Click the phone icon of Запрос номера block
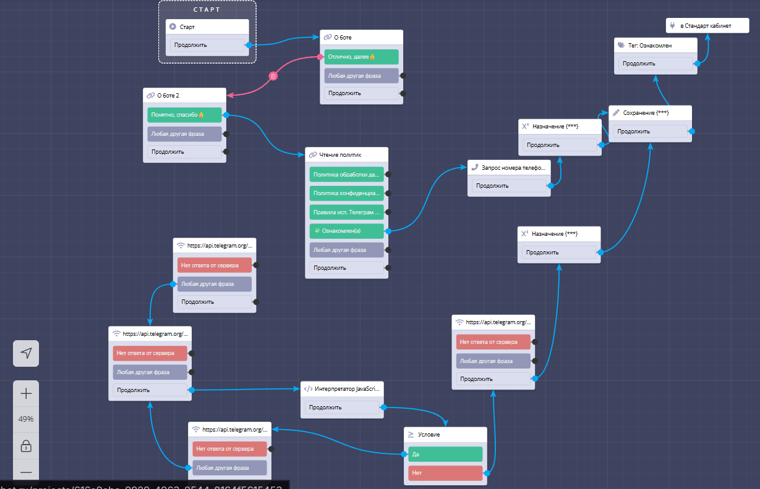The width and height of the screenshot is (760, 489). (474, 167)
